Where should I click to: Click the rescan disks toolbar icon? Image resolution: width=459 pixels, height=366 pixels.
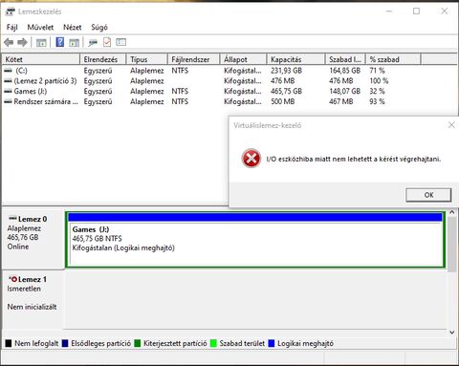(93, 42)
